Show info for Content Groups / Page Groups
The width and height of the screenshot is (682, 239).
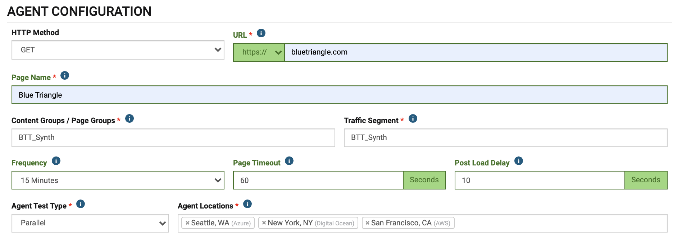point(129,118)
